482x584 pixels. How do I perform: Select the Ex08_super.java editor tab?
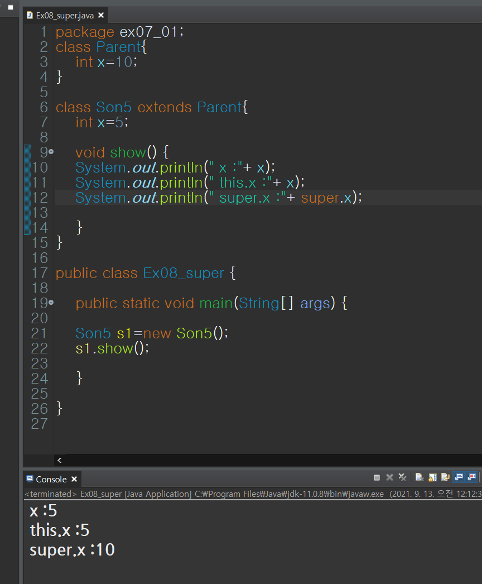click(65, 15)
